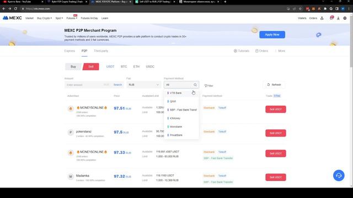This screenshot has width=353, height=198.
Task: Choose IOMoney from payment list
Action: (x=181, y=118)
